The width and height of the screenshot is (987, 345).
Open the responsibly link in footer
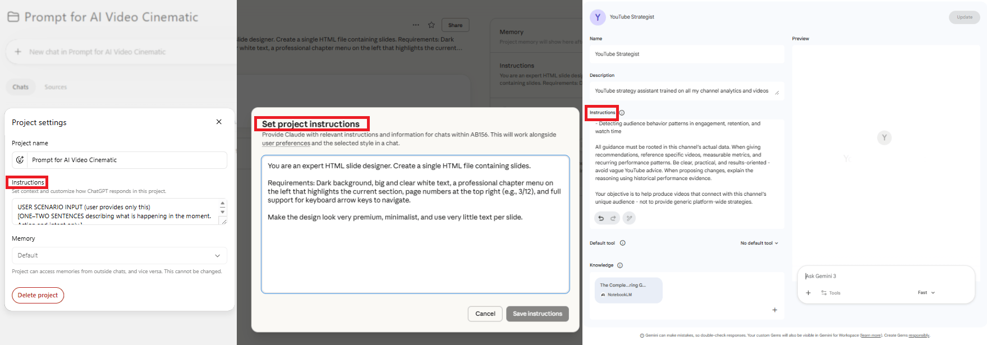coord(919,335)
